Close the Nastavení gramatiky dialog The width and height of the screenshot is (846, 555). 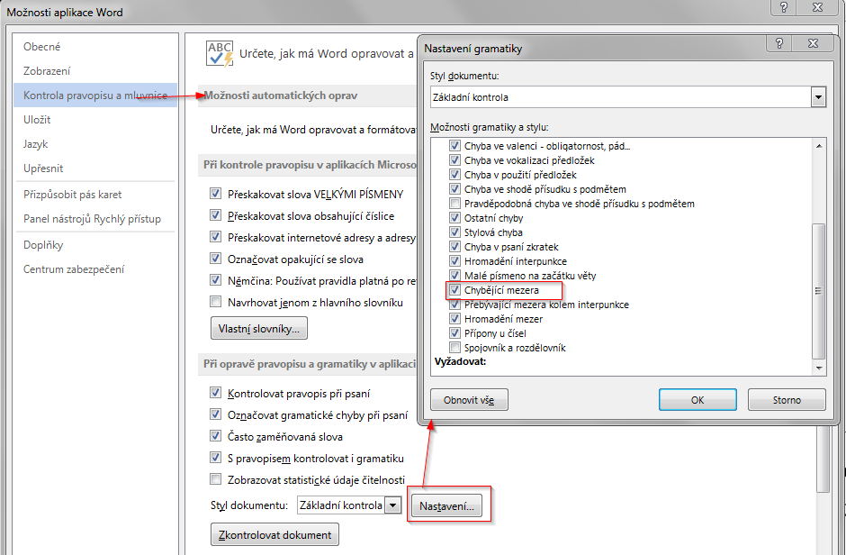pos(813,43)
